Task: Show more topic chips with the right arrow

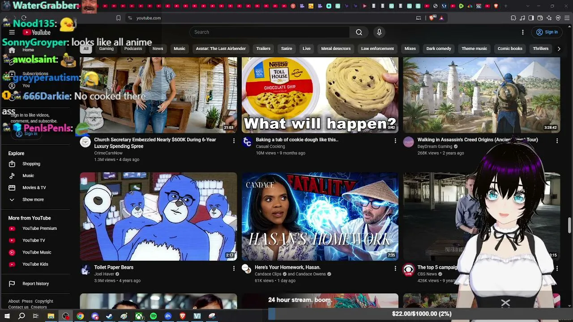Action: 559,49
